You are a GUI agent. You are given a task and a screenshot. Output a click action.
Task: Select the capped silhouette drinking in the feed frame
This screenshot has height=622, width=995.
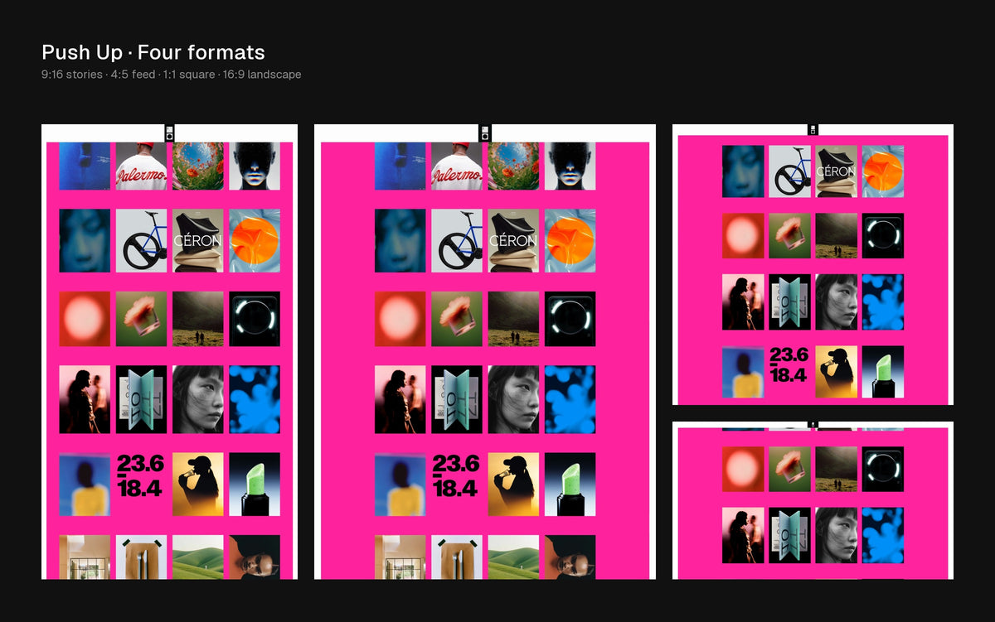tap(513, 485)
